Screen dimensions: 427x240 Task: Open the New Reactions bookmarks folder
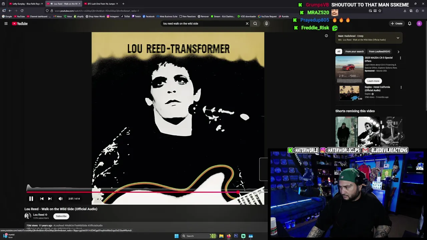click(187, 16)
